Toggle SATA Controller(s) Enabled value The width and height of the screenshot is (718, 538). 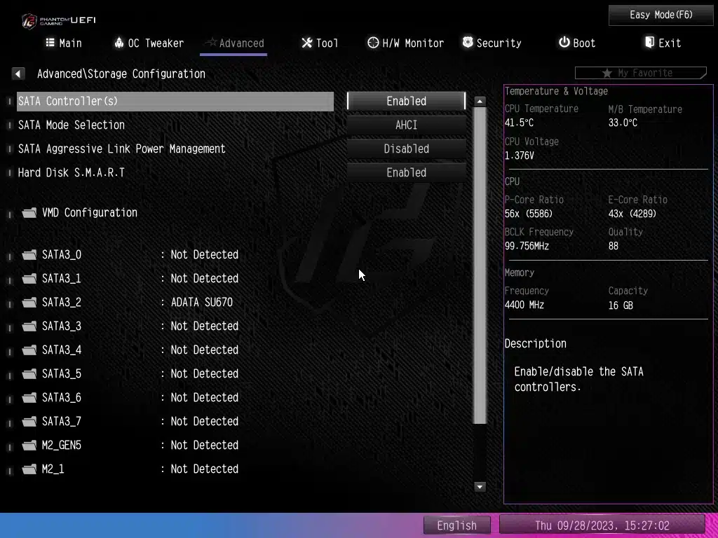tap(406, 101)
